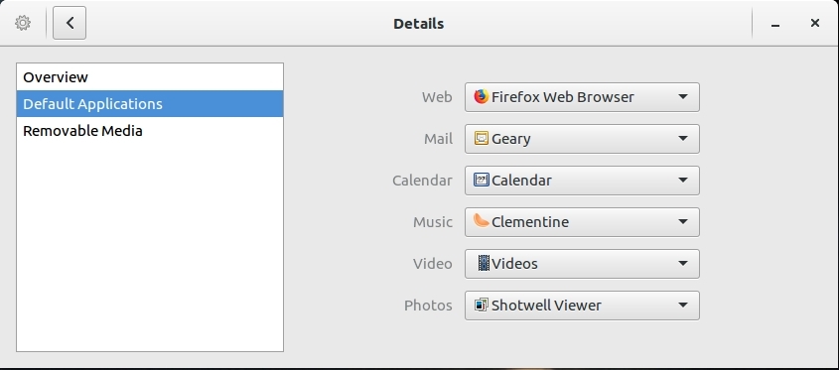Open the Music application dropdown arrow
Screen dimensions: 839x370
(x=683, y=222)
